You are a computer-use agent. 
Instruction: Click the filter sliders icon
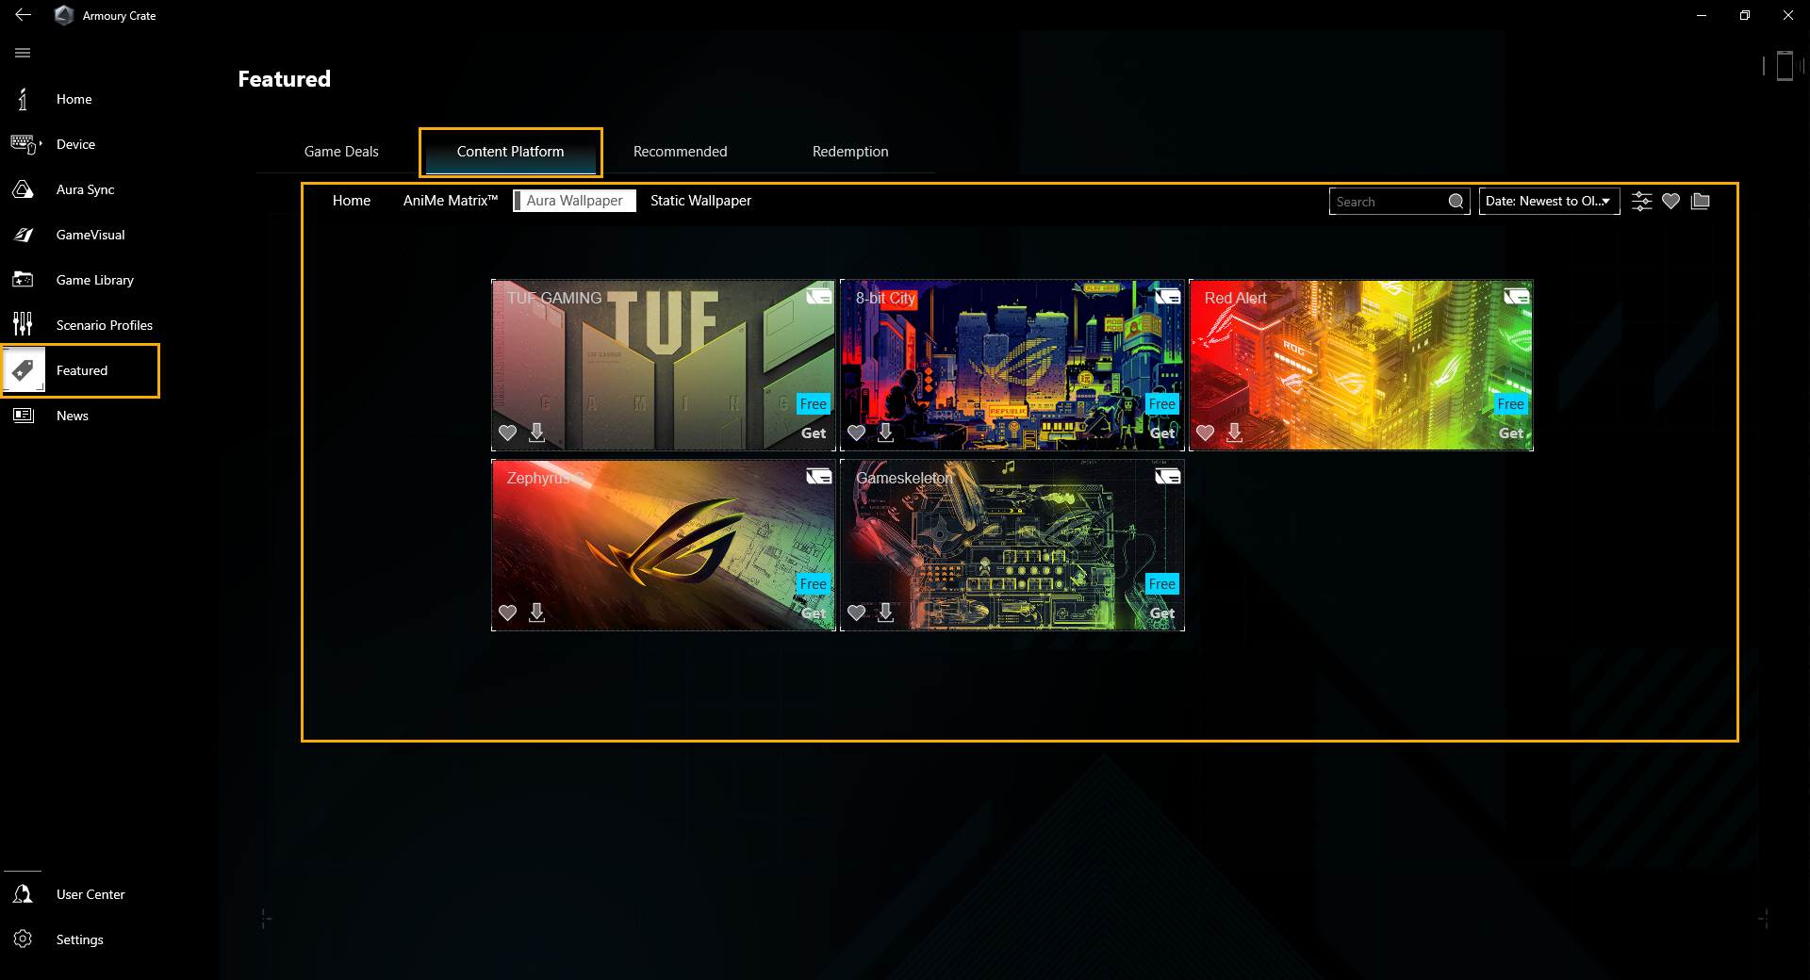click(1641, 202)
